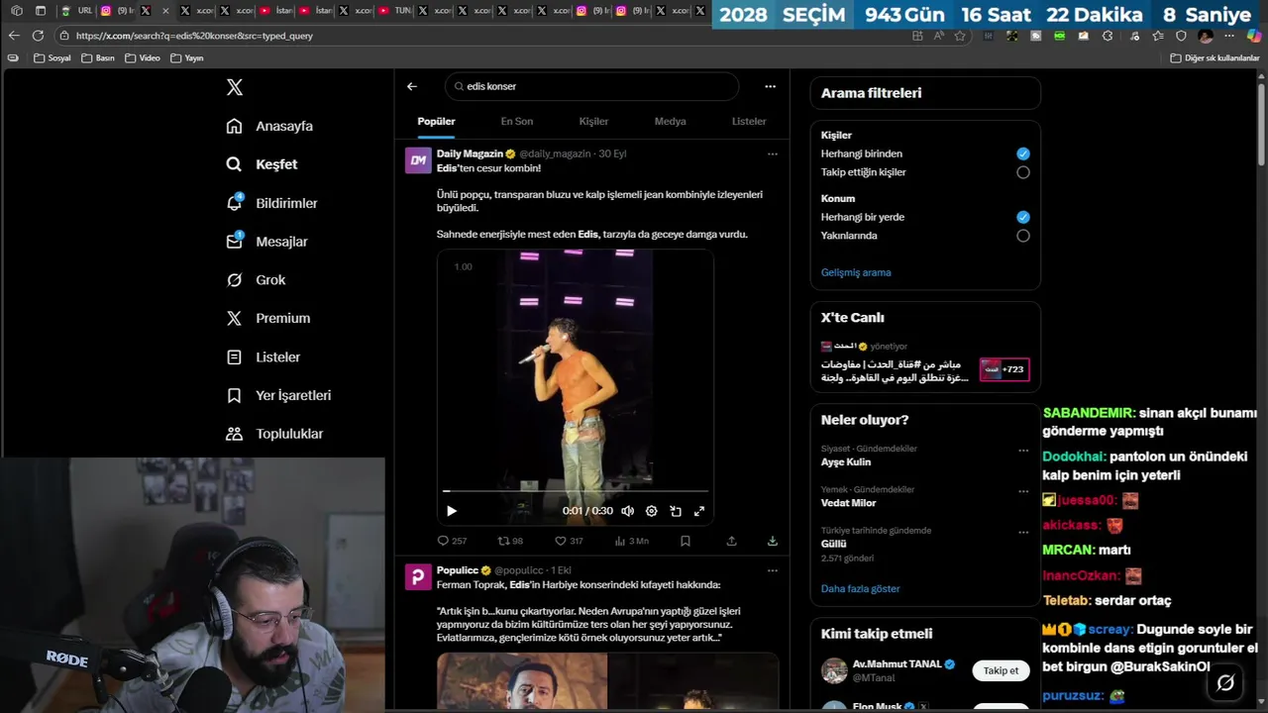Open Grok in the sidebar

[256, 280]
